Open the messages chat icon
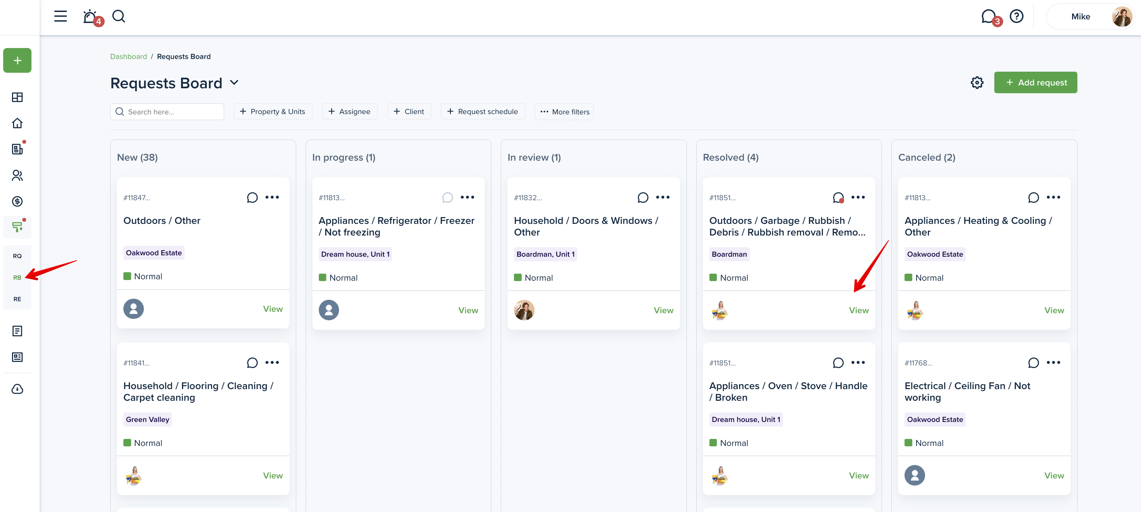The image size is (1141, 512). click(988, 17)
